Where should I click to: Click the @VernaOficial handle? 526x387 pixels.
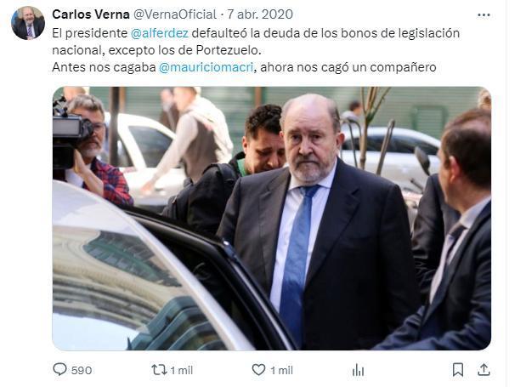point(175,14)
